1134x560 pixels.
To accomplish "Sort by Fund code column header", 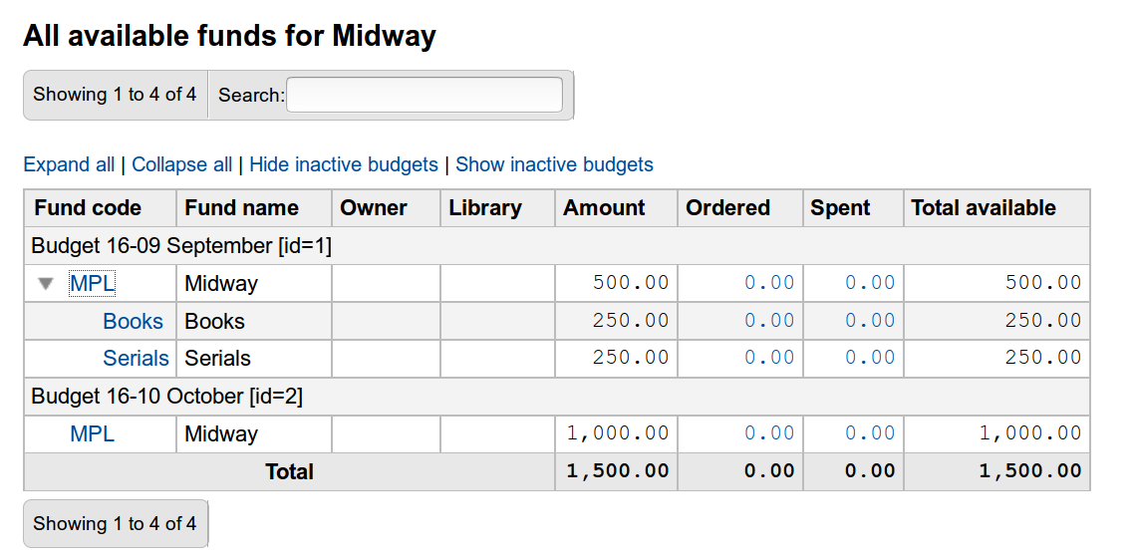I will click(x=88, y=208).
